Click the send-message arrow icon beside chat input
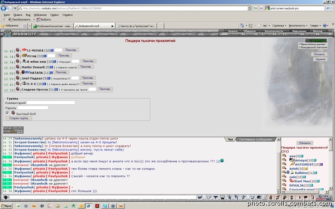 200,197
